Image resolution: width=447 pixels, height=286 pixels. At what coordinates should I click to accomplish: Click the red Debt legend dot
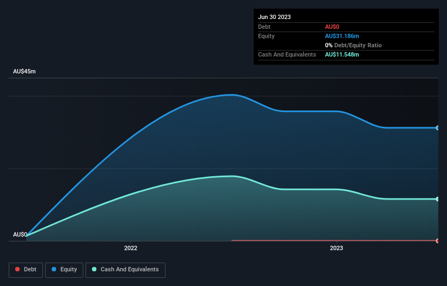tap(17, 269)
